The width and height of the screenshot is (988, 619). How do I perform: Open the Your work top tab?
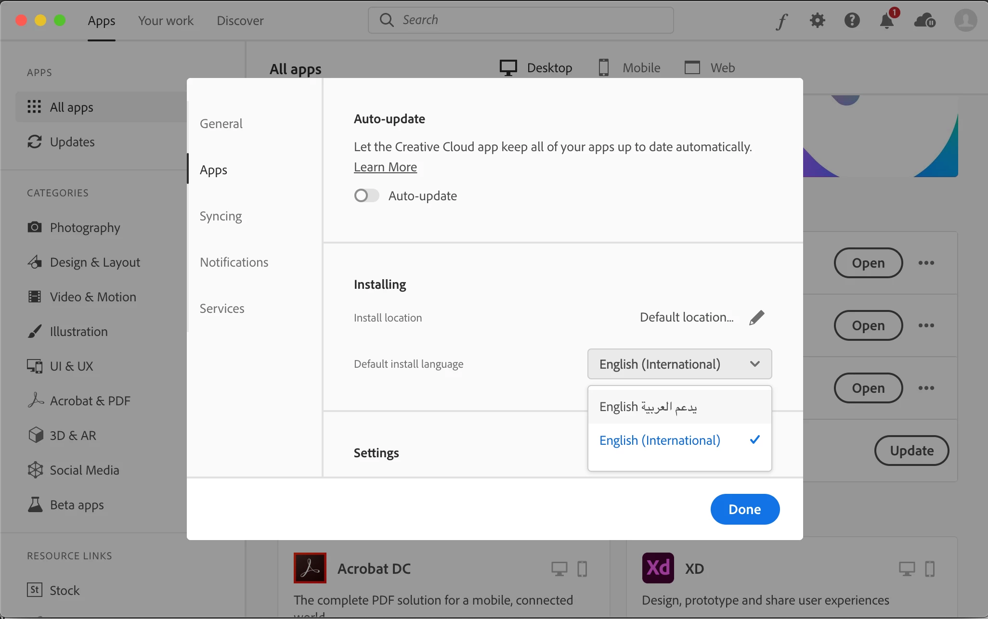pyautogui.click(x=166, y=21)
